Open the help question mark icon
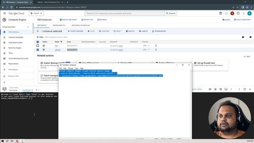254x143 pixels. (x=238, y=13)
